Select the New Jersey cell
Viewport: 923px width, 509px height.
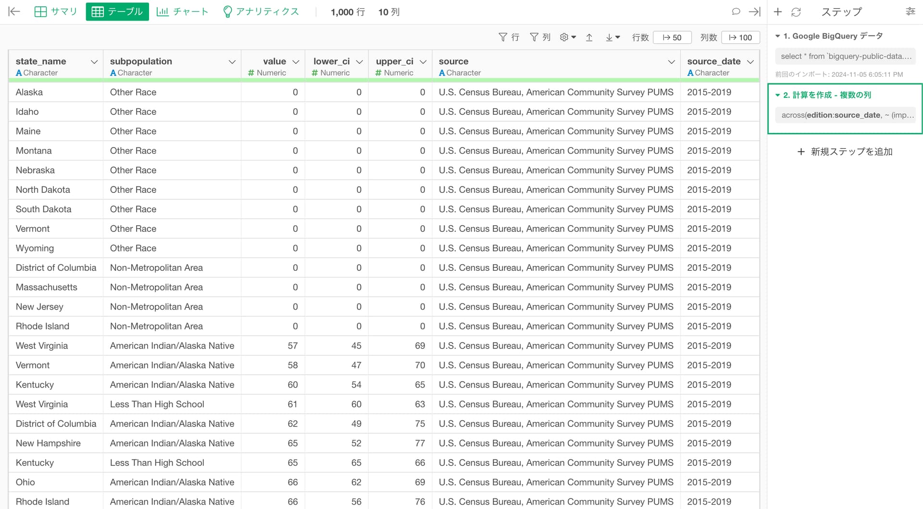[56, 307]
